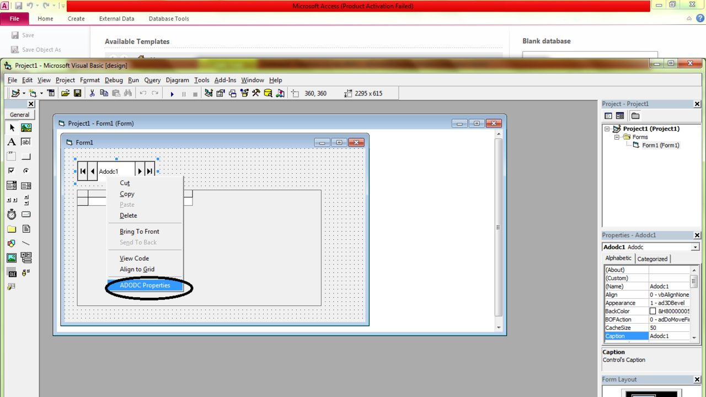Select the CheckBox tool in toolbox
The width and height of the screenshot is (706, 397).
point(12,170)
